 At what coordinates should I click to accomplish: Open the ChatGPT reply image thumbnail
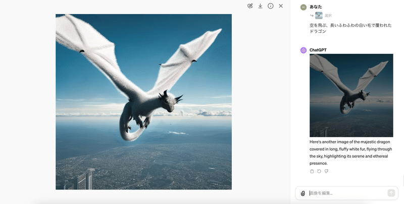click(x=351, y=95)
